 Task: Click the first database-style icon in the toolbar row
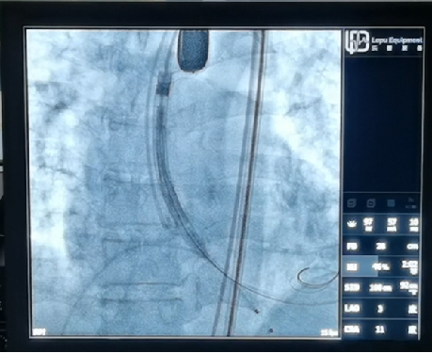351,203
